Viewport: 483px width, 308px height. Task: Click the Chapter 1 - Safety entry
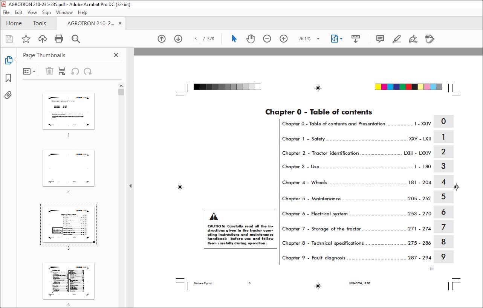(x=356, y=139)
